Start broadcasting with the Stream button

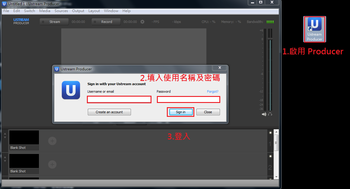[x=54, y=22]
